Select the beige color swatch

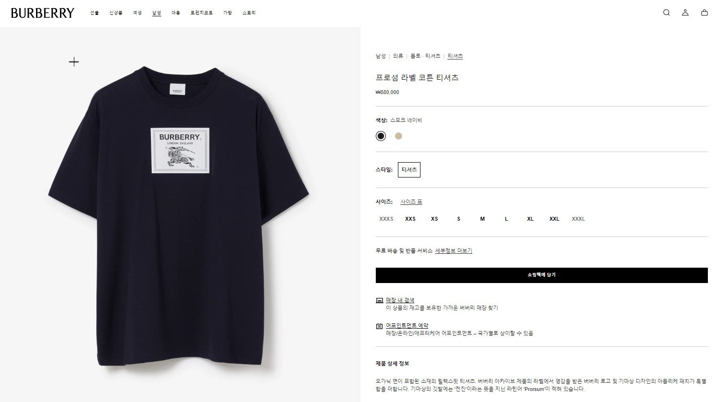(398, 136)
